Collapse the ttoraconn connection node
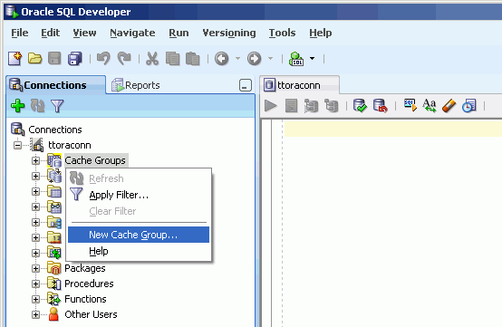This screenshot has height=327, width=502. (x=17, y=145)
